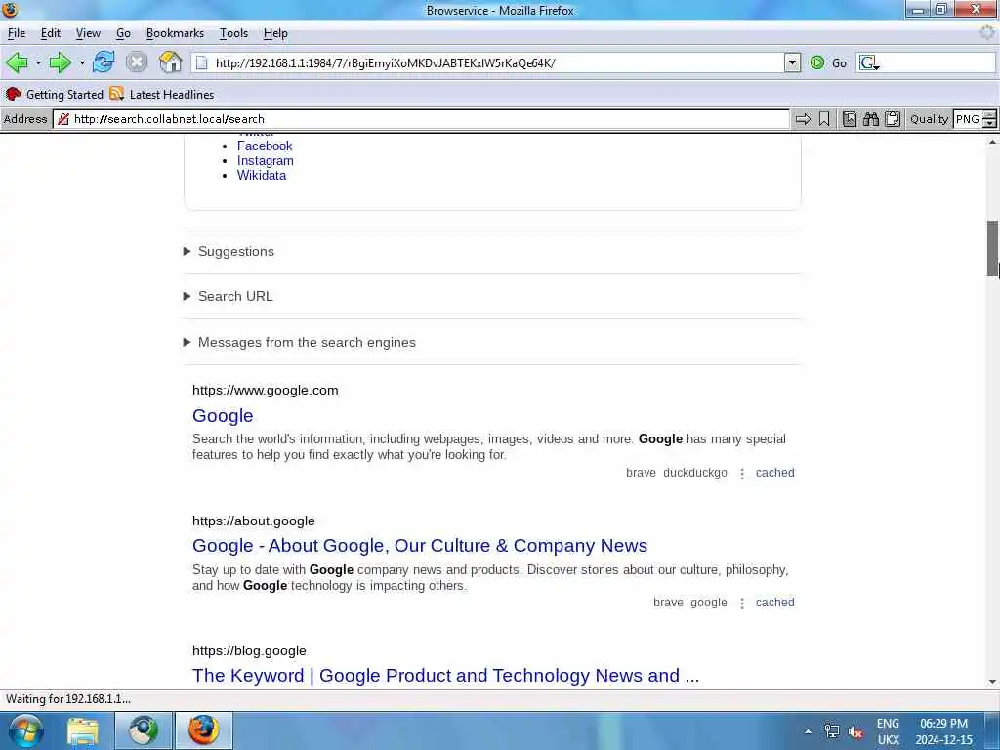Open the Google search engine icon menu
Screen dimensions: 1000x750
[868, 63]
